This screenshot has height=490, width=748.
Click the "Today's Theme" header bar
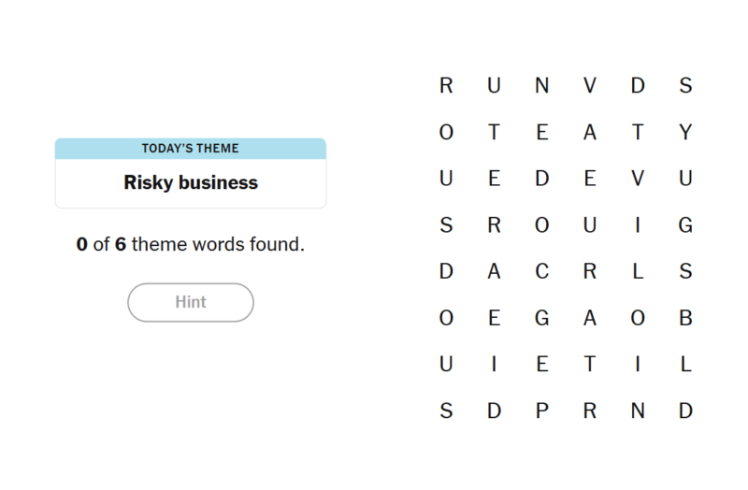[191, 148]
